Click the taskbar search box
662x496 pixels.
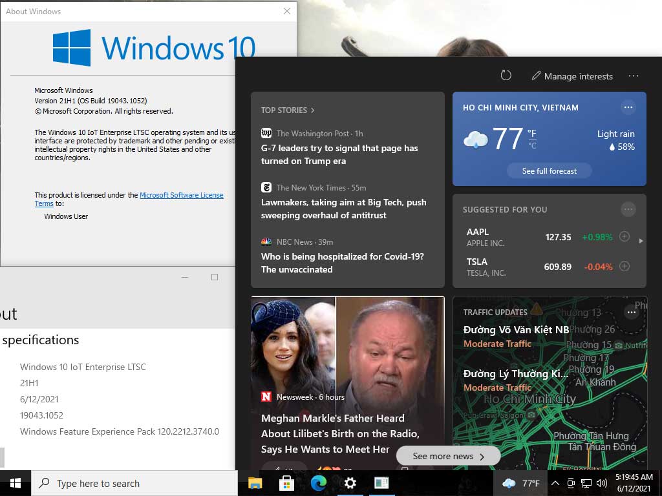click(134, 483)
